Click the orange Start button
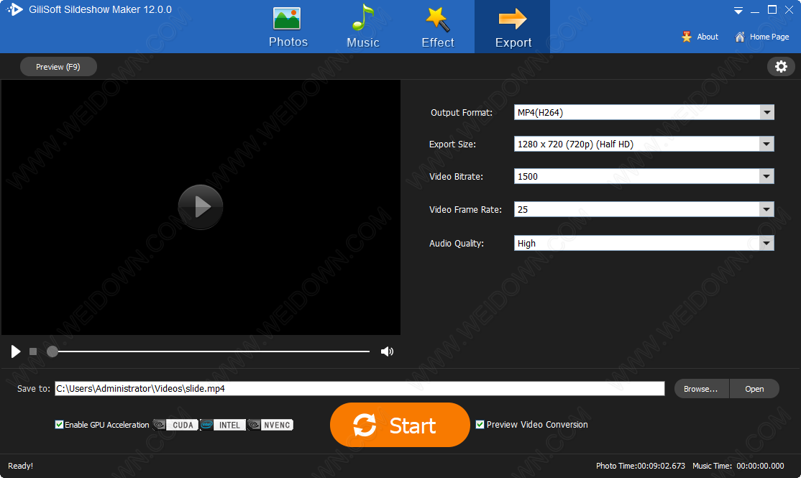This screenshot has width=801, height=478. point(400,425)
